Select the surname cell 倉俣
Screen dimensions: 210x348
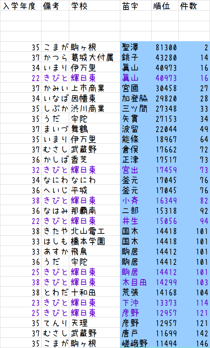point(136,149)
